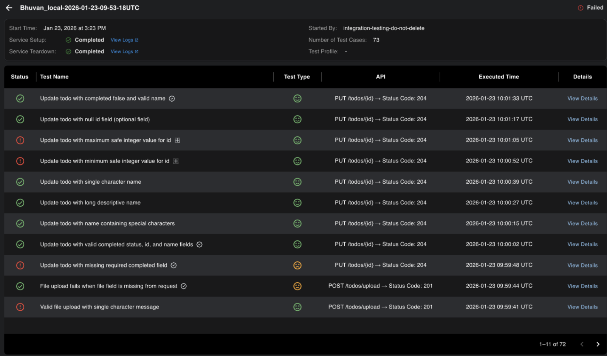Click the back arrow beside run title
607x356 pixels.
pyautogui.click(x=9, y=8)
